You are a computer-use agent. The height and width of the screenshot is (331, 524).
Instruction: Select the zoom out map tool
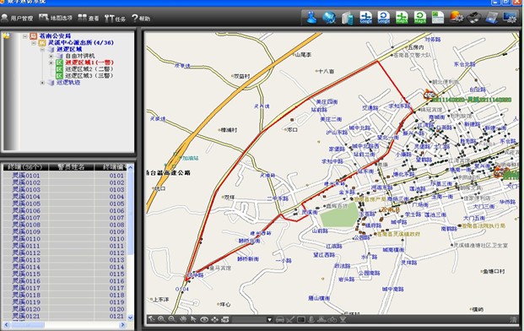pyautogui.click(x=172, y=319)
